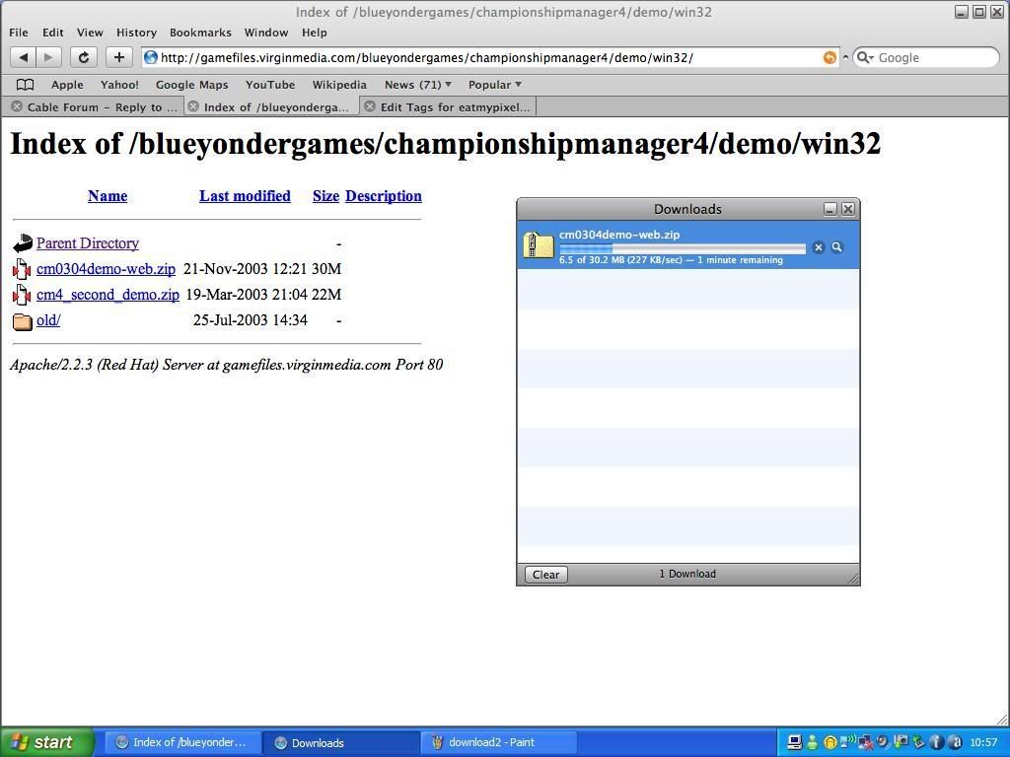Close the Edit Tags tab

point(370,106)
